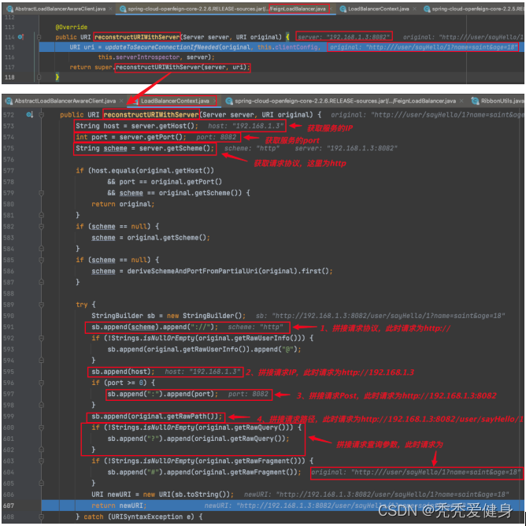Screen dimensions: 526x526
Task: Close AbstractLoadBalancerAwareClient.java tab in upper editor
Action: pos(111,9)
